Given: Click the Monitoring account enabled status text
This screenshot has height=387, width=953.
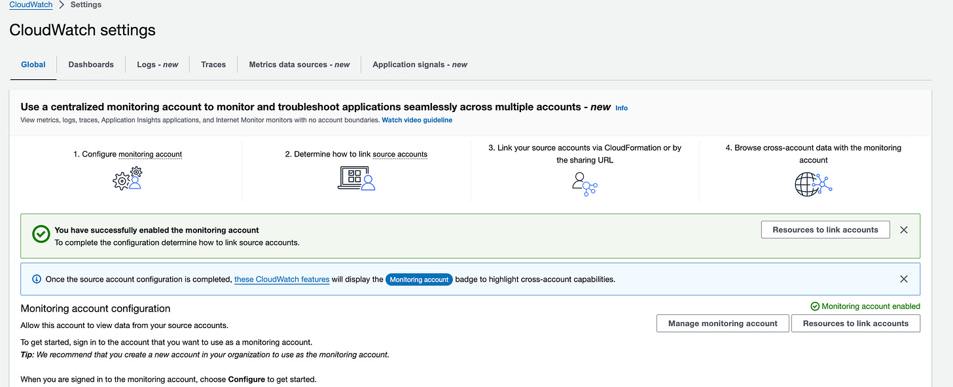Looking at the screenshot, I should click(x=871, y=306).
